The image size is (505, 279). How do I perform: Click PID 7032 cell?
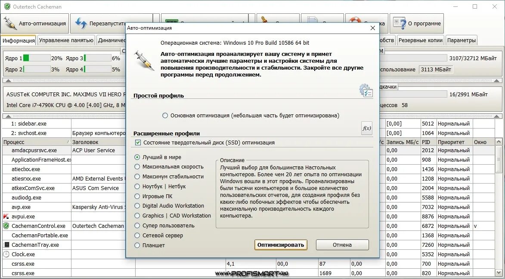pos(428,207)
